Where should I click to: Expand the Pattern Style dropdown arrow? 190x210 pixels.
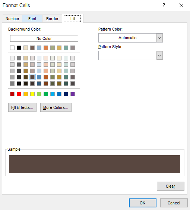pyautogui.click(x=159, y=55)
